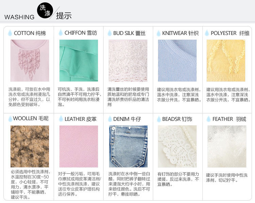Screen dimensions: 255x203
Task: Click the water drop icon beside LEATHER
Action: (61, 118)
